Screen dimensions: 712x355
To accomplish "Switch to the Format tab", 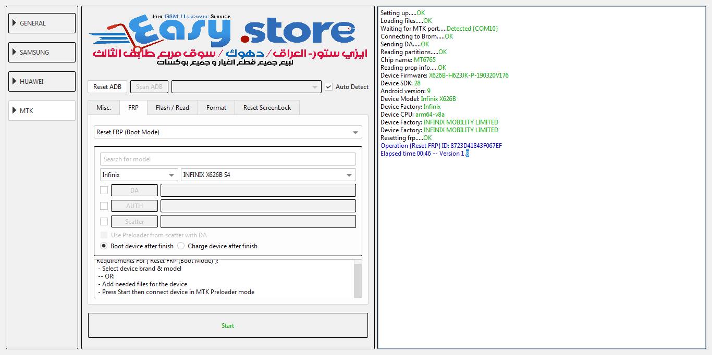I will [216, 108].
